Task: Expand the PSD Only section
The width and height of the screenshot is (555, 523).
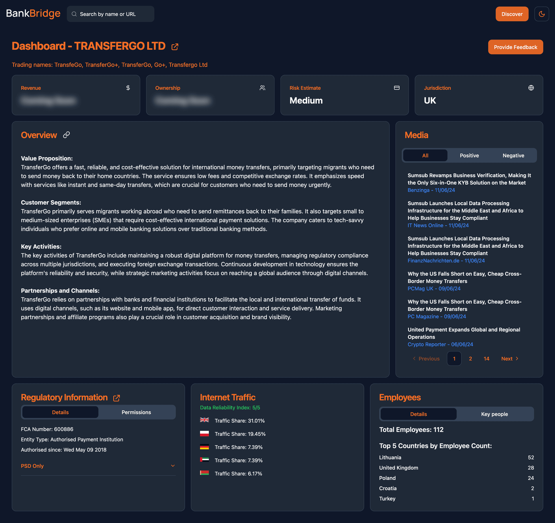Action: [x=173, y=466]
